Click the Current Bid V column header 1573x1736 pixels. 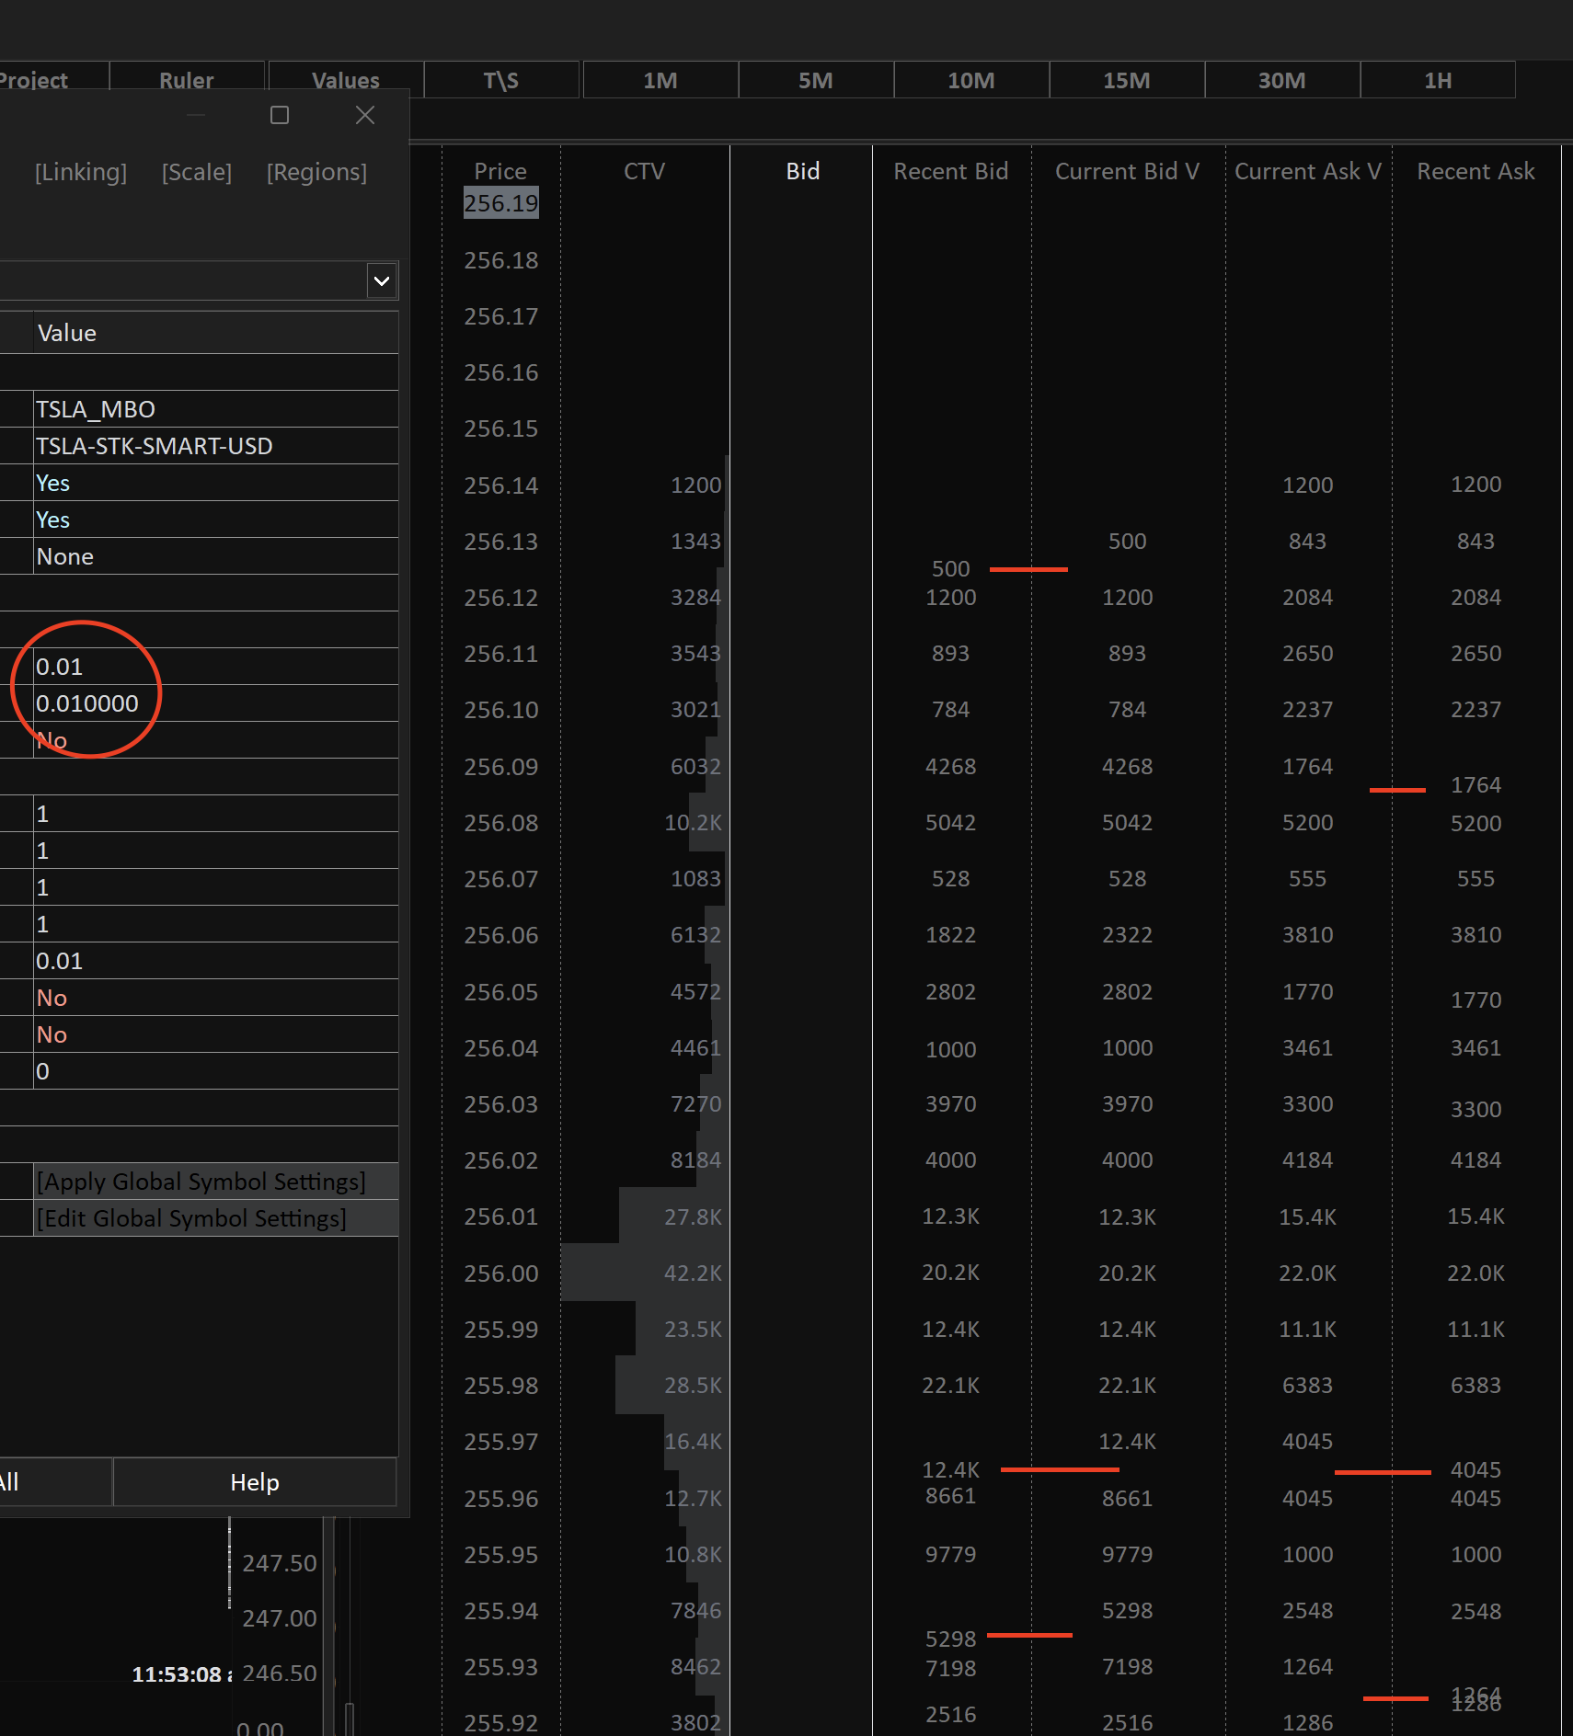tap(1127, 171)
